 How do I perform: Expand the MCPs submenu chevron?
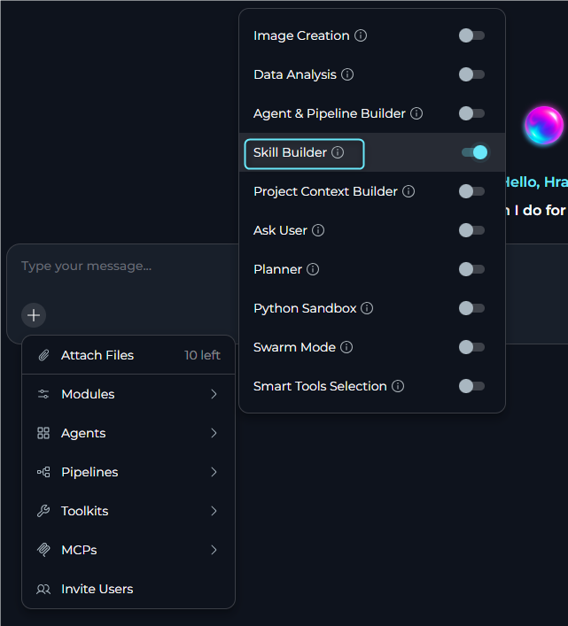214,550
